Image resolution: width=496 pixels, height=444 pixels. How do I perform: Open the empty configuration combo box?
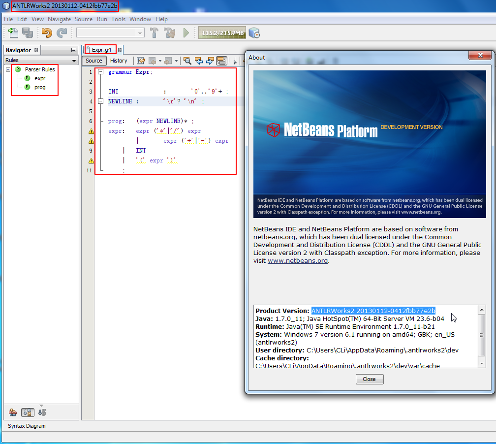click(x=110, y=32)
